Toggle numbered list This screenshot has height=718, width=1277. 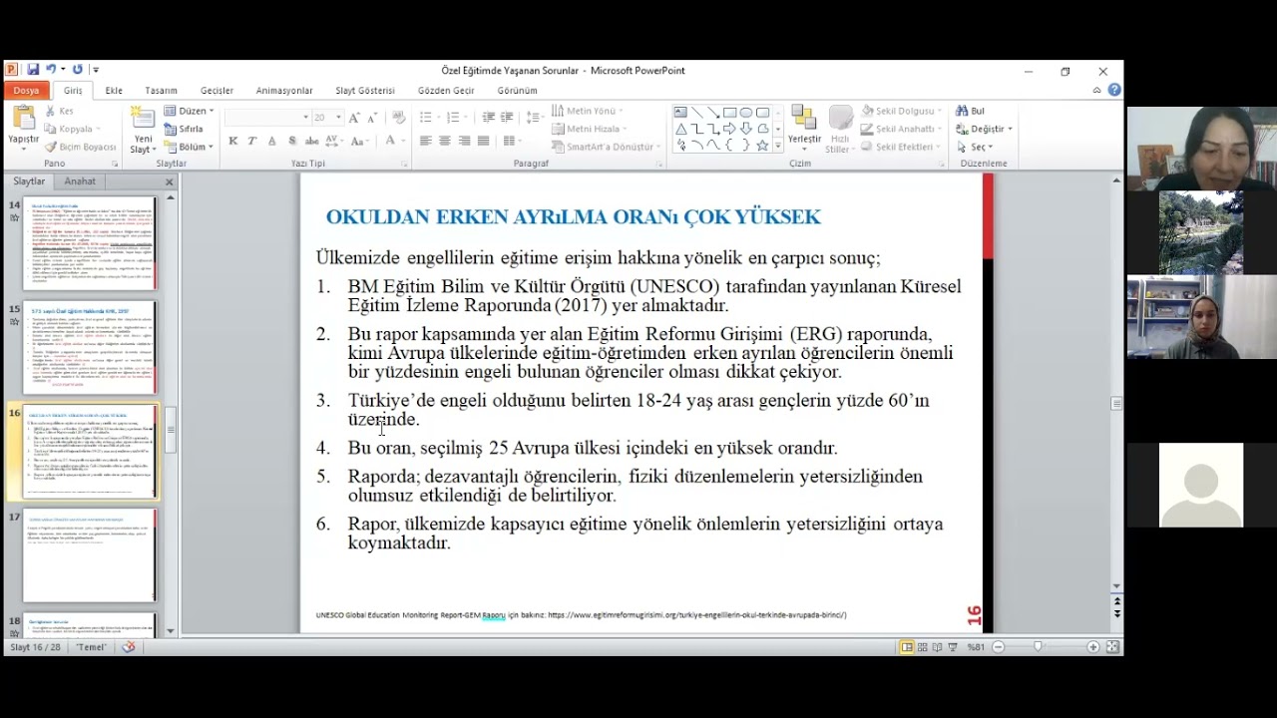455,117
